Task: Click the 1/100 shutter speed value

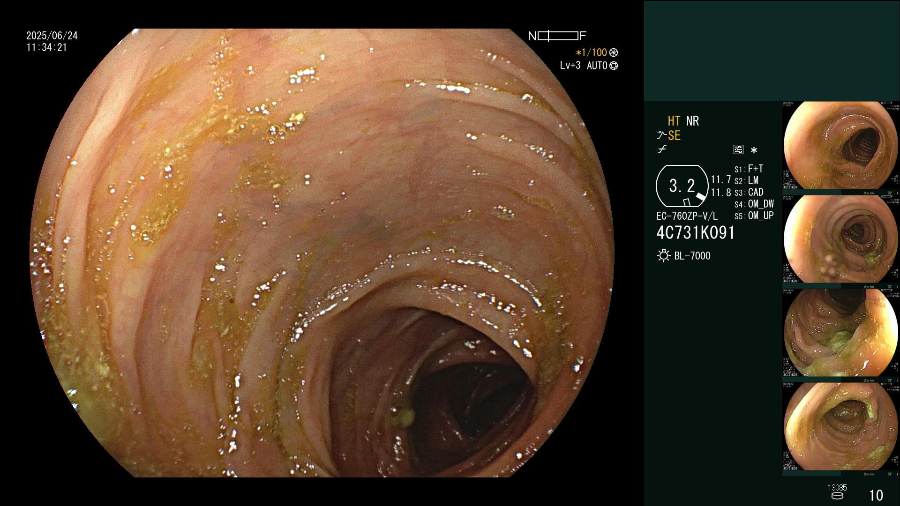Action: point(591,52)
